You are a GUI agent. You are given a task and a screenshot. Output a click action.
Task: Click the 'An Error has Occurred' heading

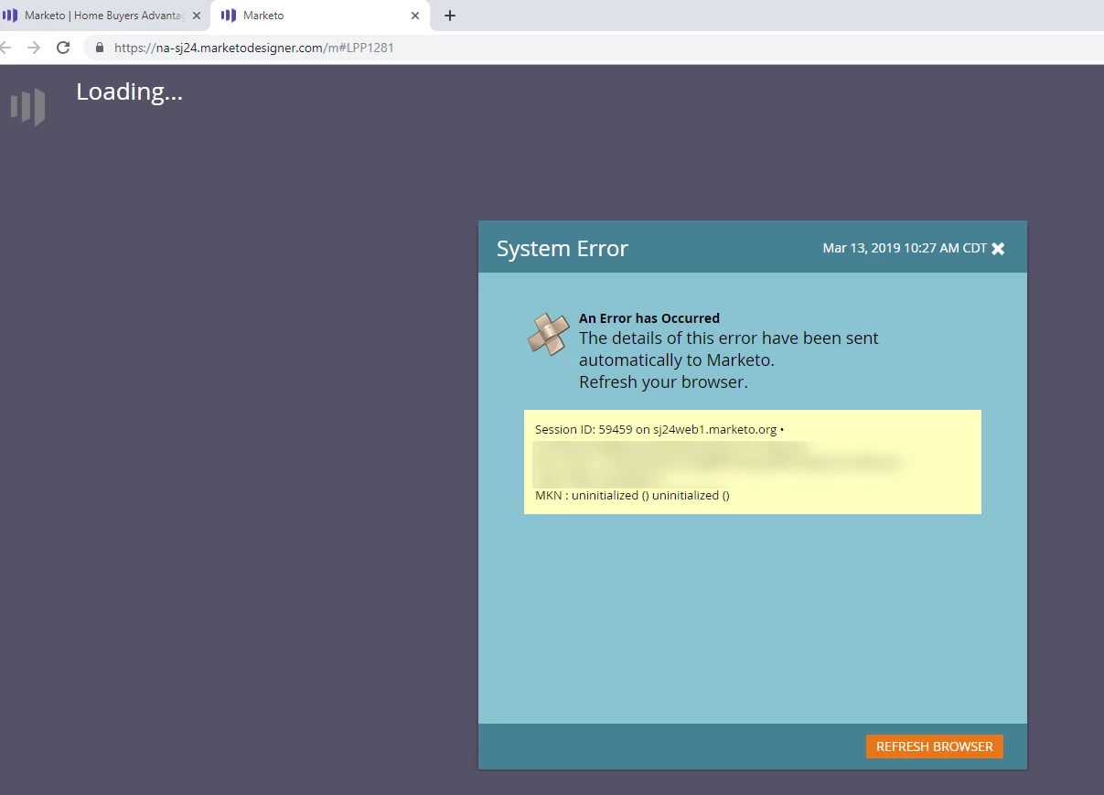click(649, 318)
